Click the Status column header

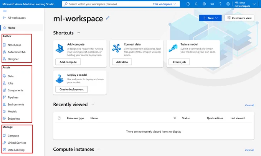click(x=186, y=118)
